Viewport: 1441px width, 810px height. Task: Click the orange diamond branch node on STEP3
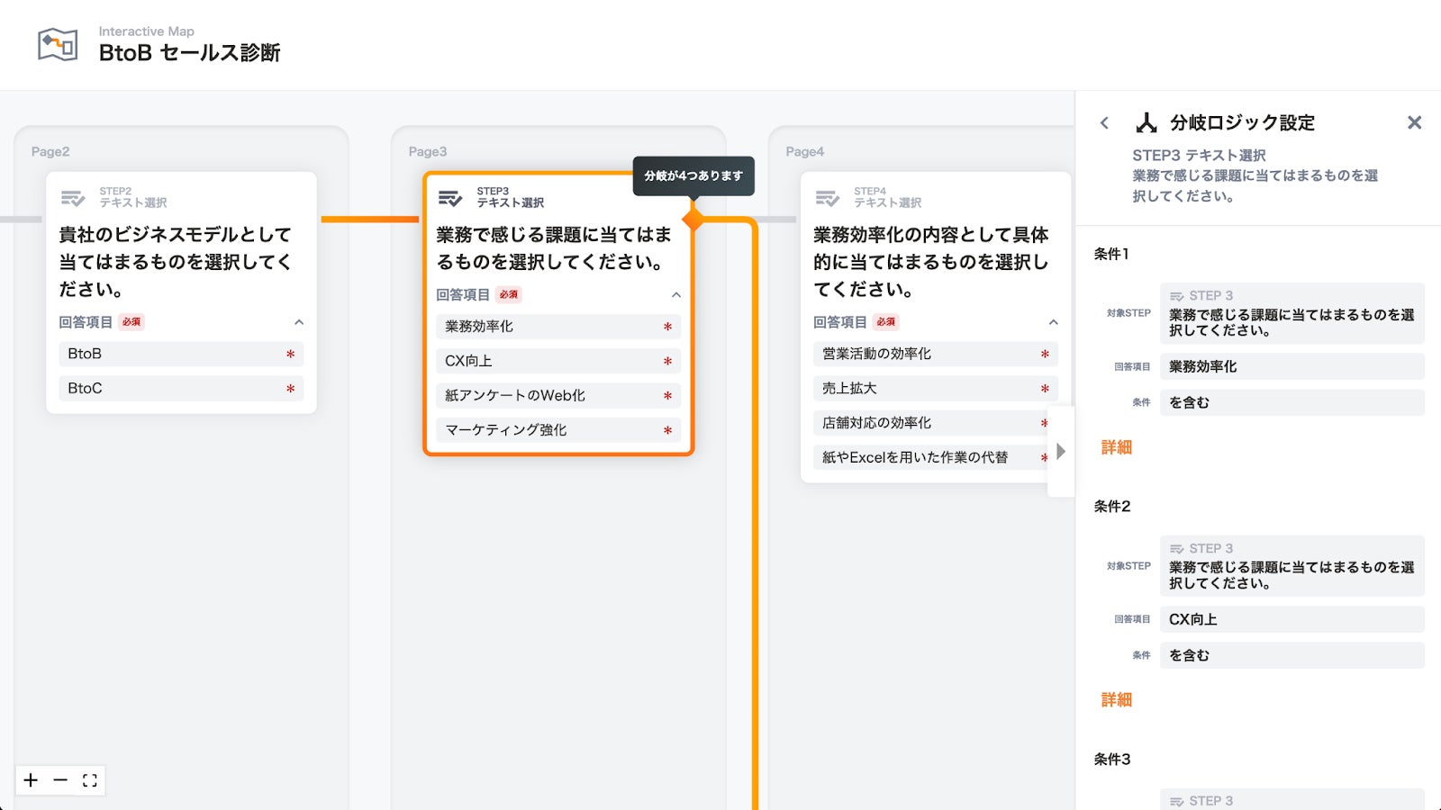[693, 219]
